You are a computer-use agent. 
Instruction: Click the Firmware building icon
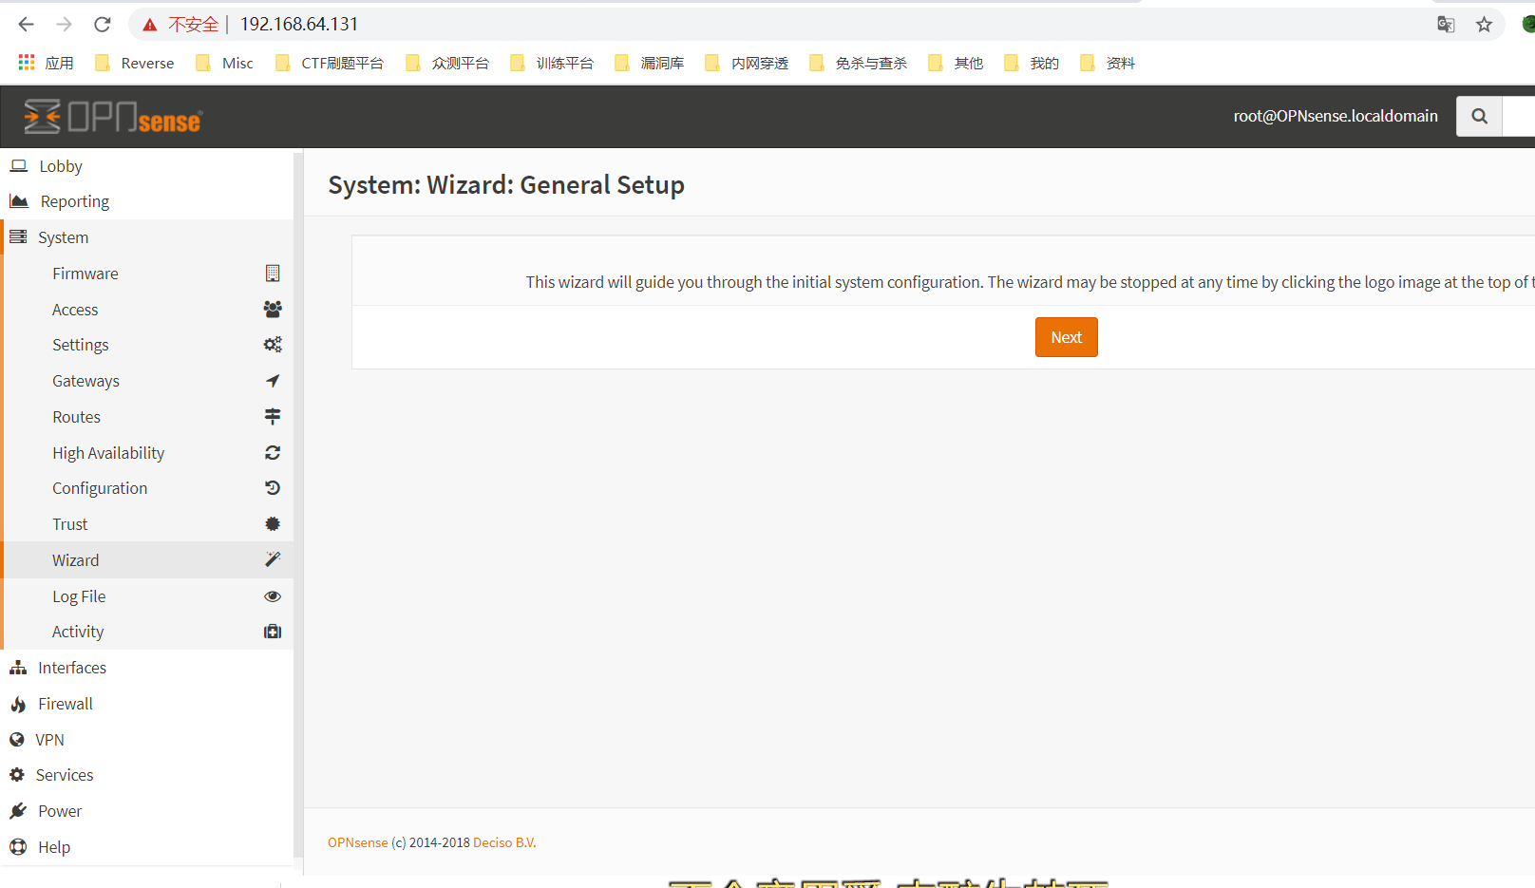click(273, 274)
